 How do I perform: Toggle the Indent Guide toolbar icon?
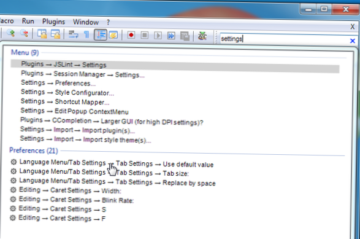(x=101, y=35)
